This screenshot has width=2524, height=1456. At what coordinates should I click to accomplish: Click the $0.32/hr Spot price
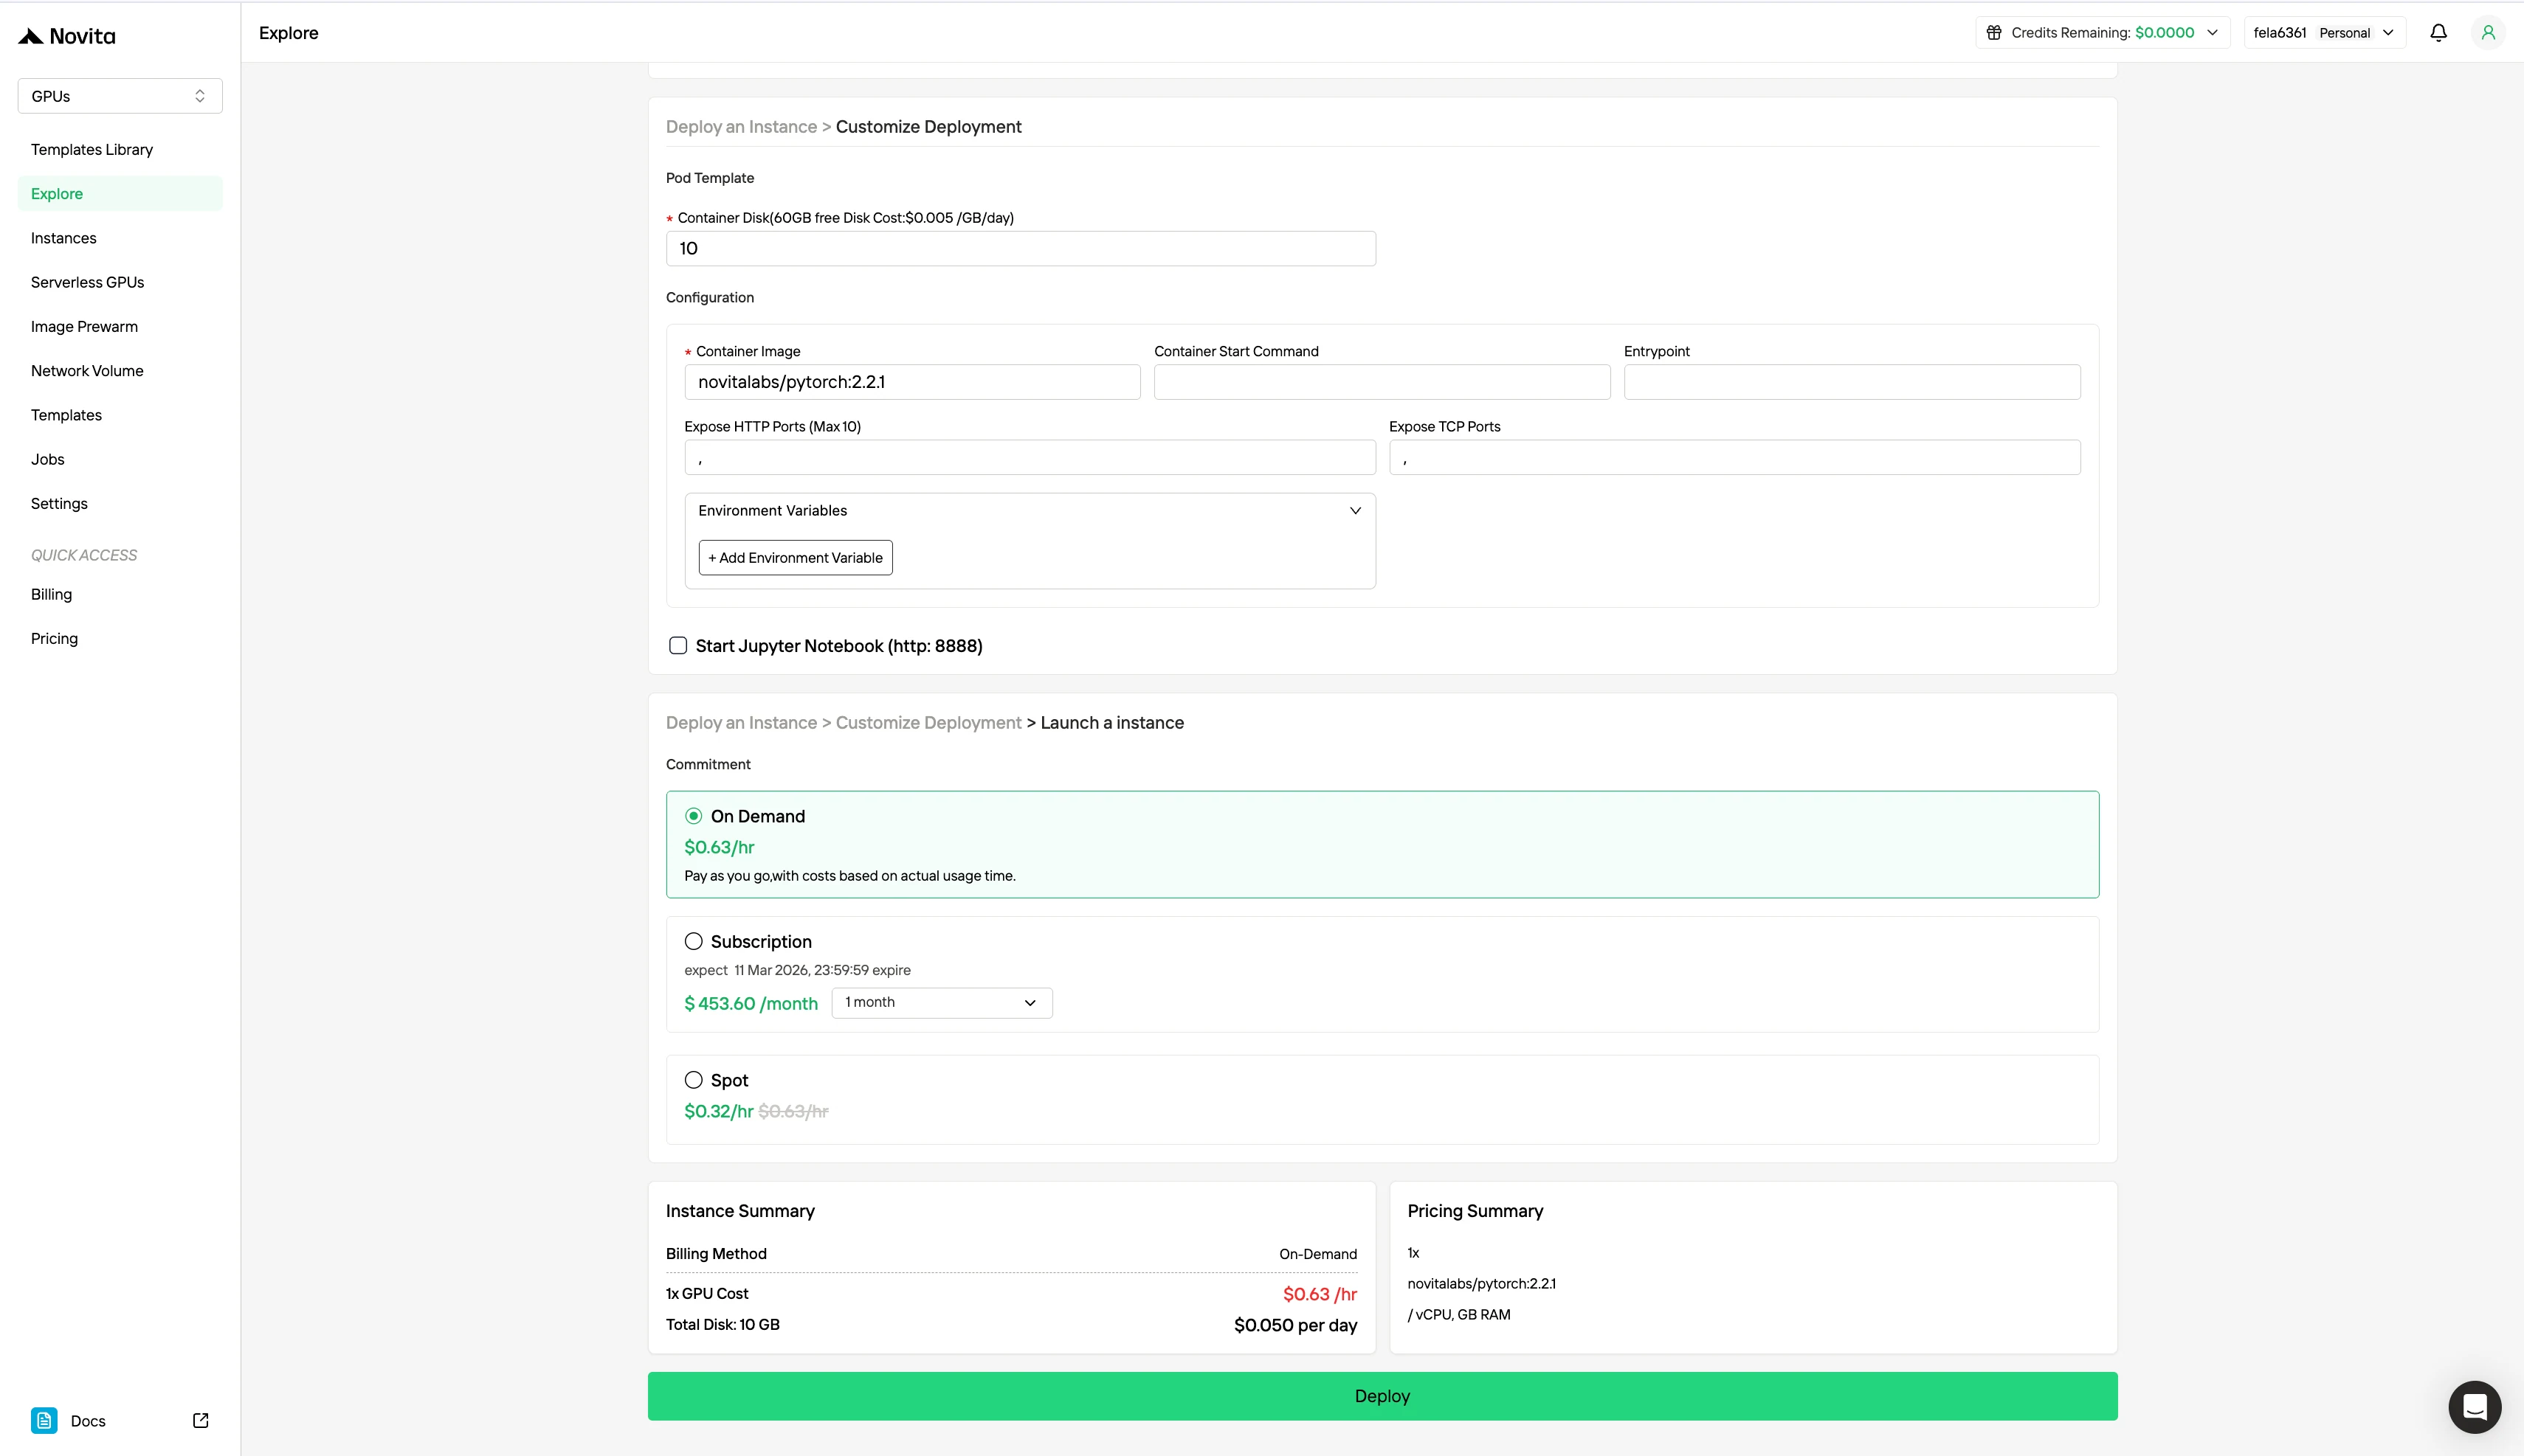pos(718,1112)
